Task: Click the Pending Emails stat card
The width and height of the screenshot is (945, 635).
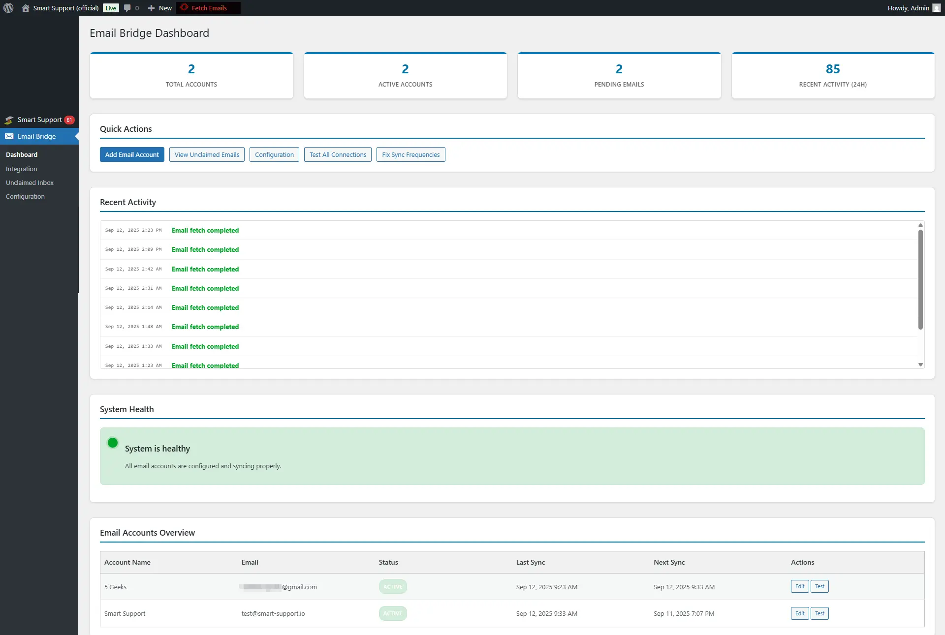Action: coord(619,75)
